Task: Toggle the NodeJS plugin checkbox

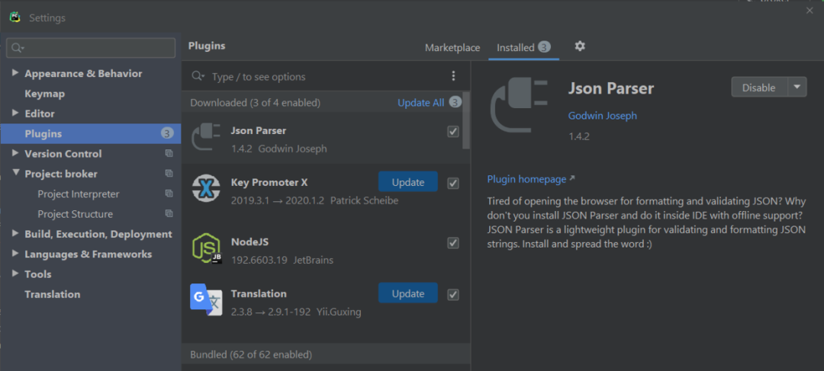Action: point(453,243)
